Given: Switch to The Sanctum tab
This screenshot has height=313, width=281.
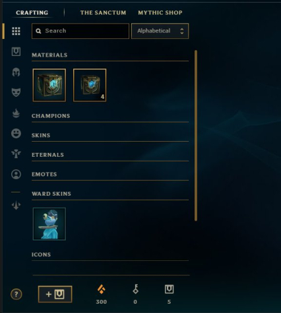Looking at the screenshot, I should click(103, 13).
